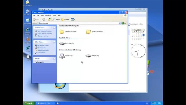Click Change a setting link
Viewport: 186px width, 105px height.
(42, 36)
